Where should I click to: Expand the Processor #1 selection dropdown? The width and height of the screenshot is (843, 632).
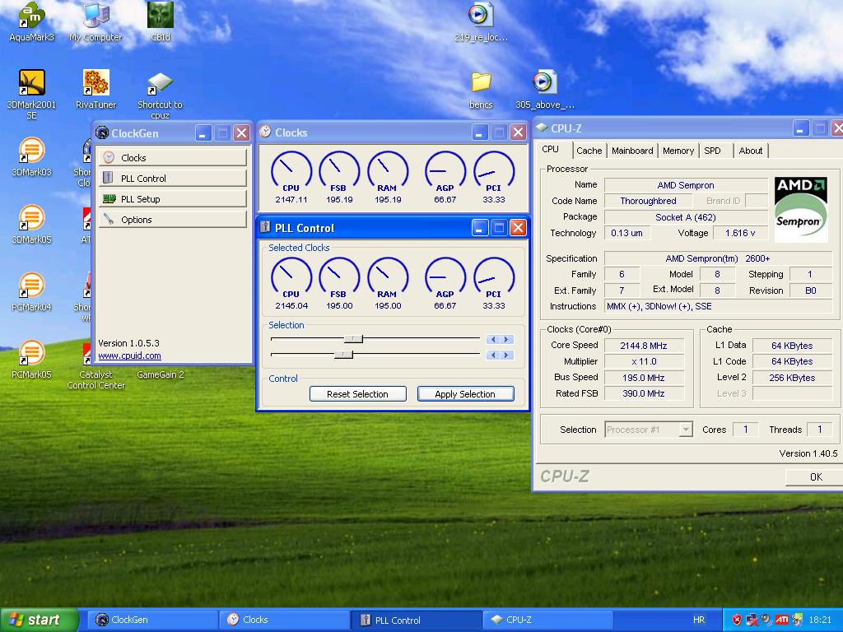[x=686, y=430]
